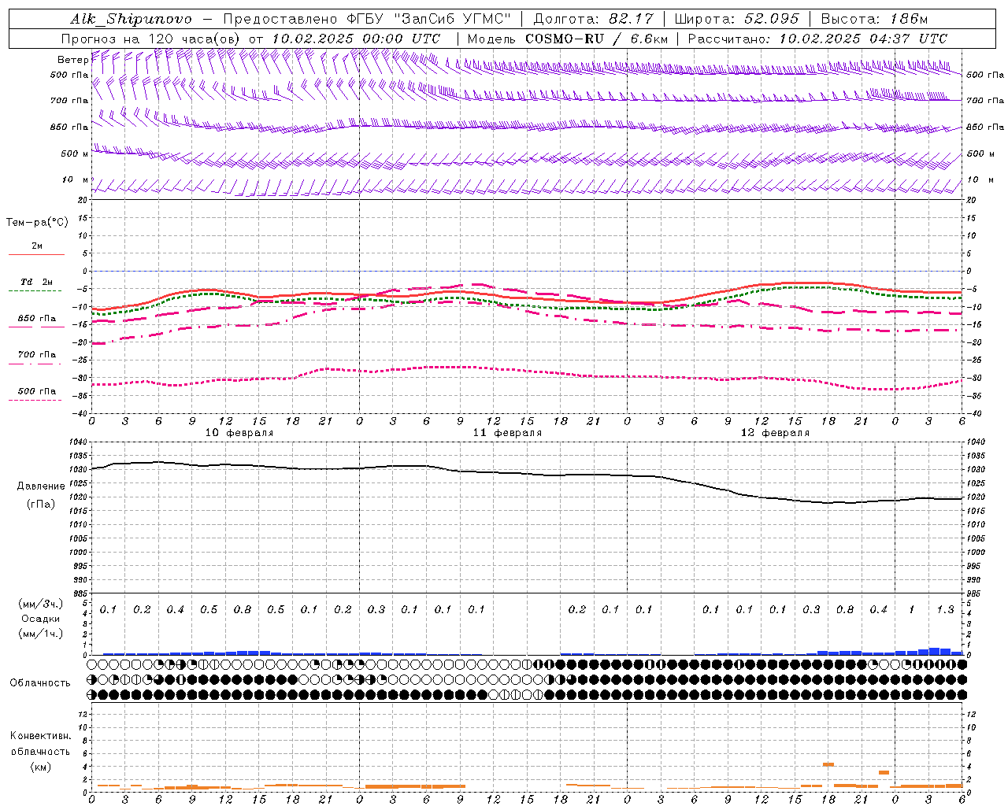The image size is (1008, 806).
Task: Click the 'Тем-ра(°C)' temperature panel label
Action: (x=37, y=222)
